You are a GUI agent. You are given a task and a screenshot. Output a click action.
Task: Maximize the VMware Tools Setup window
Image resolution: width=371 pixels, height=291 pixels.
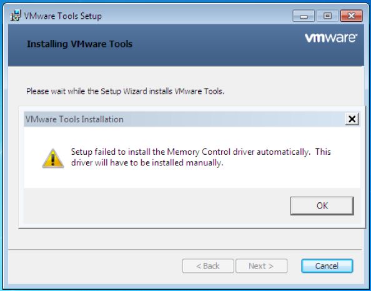coord(327,16)
